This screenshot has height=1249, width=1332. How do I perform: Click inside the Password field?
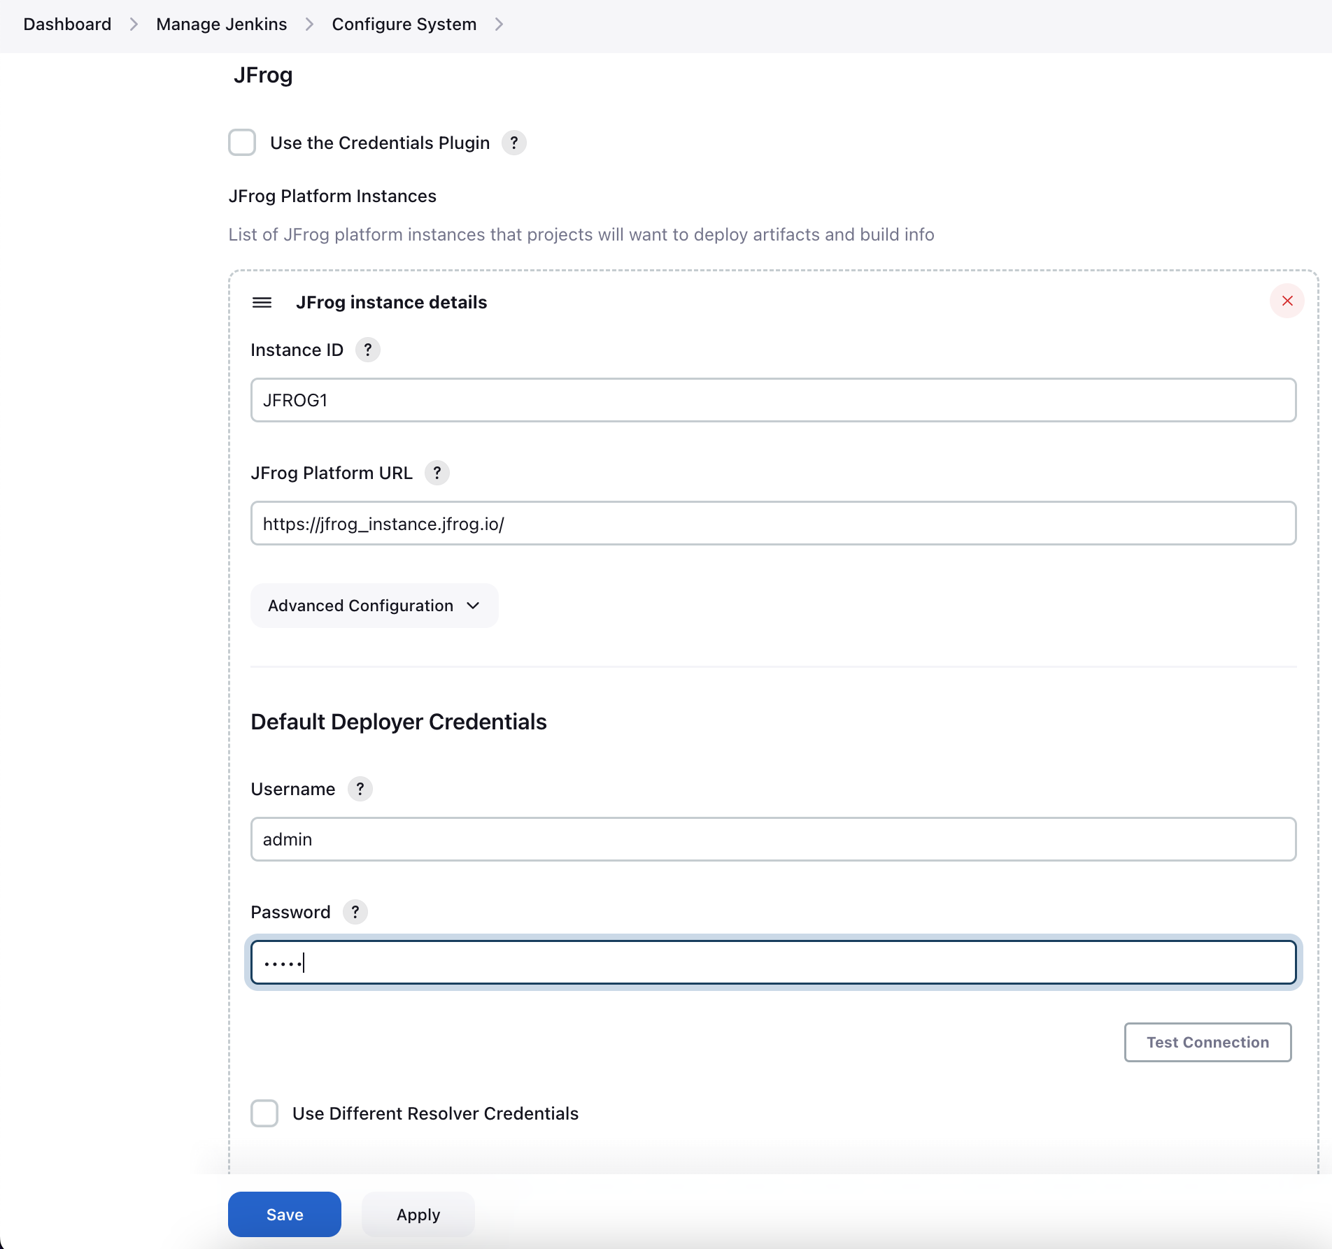tap(773, 962)
